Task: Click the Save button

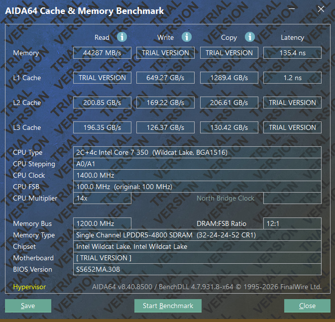Action: pos(28,306)
